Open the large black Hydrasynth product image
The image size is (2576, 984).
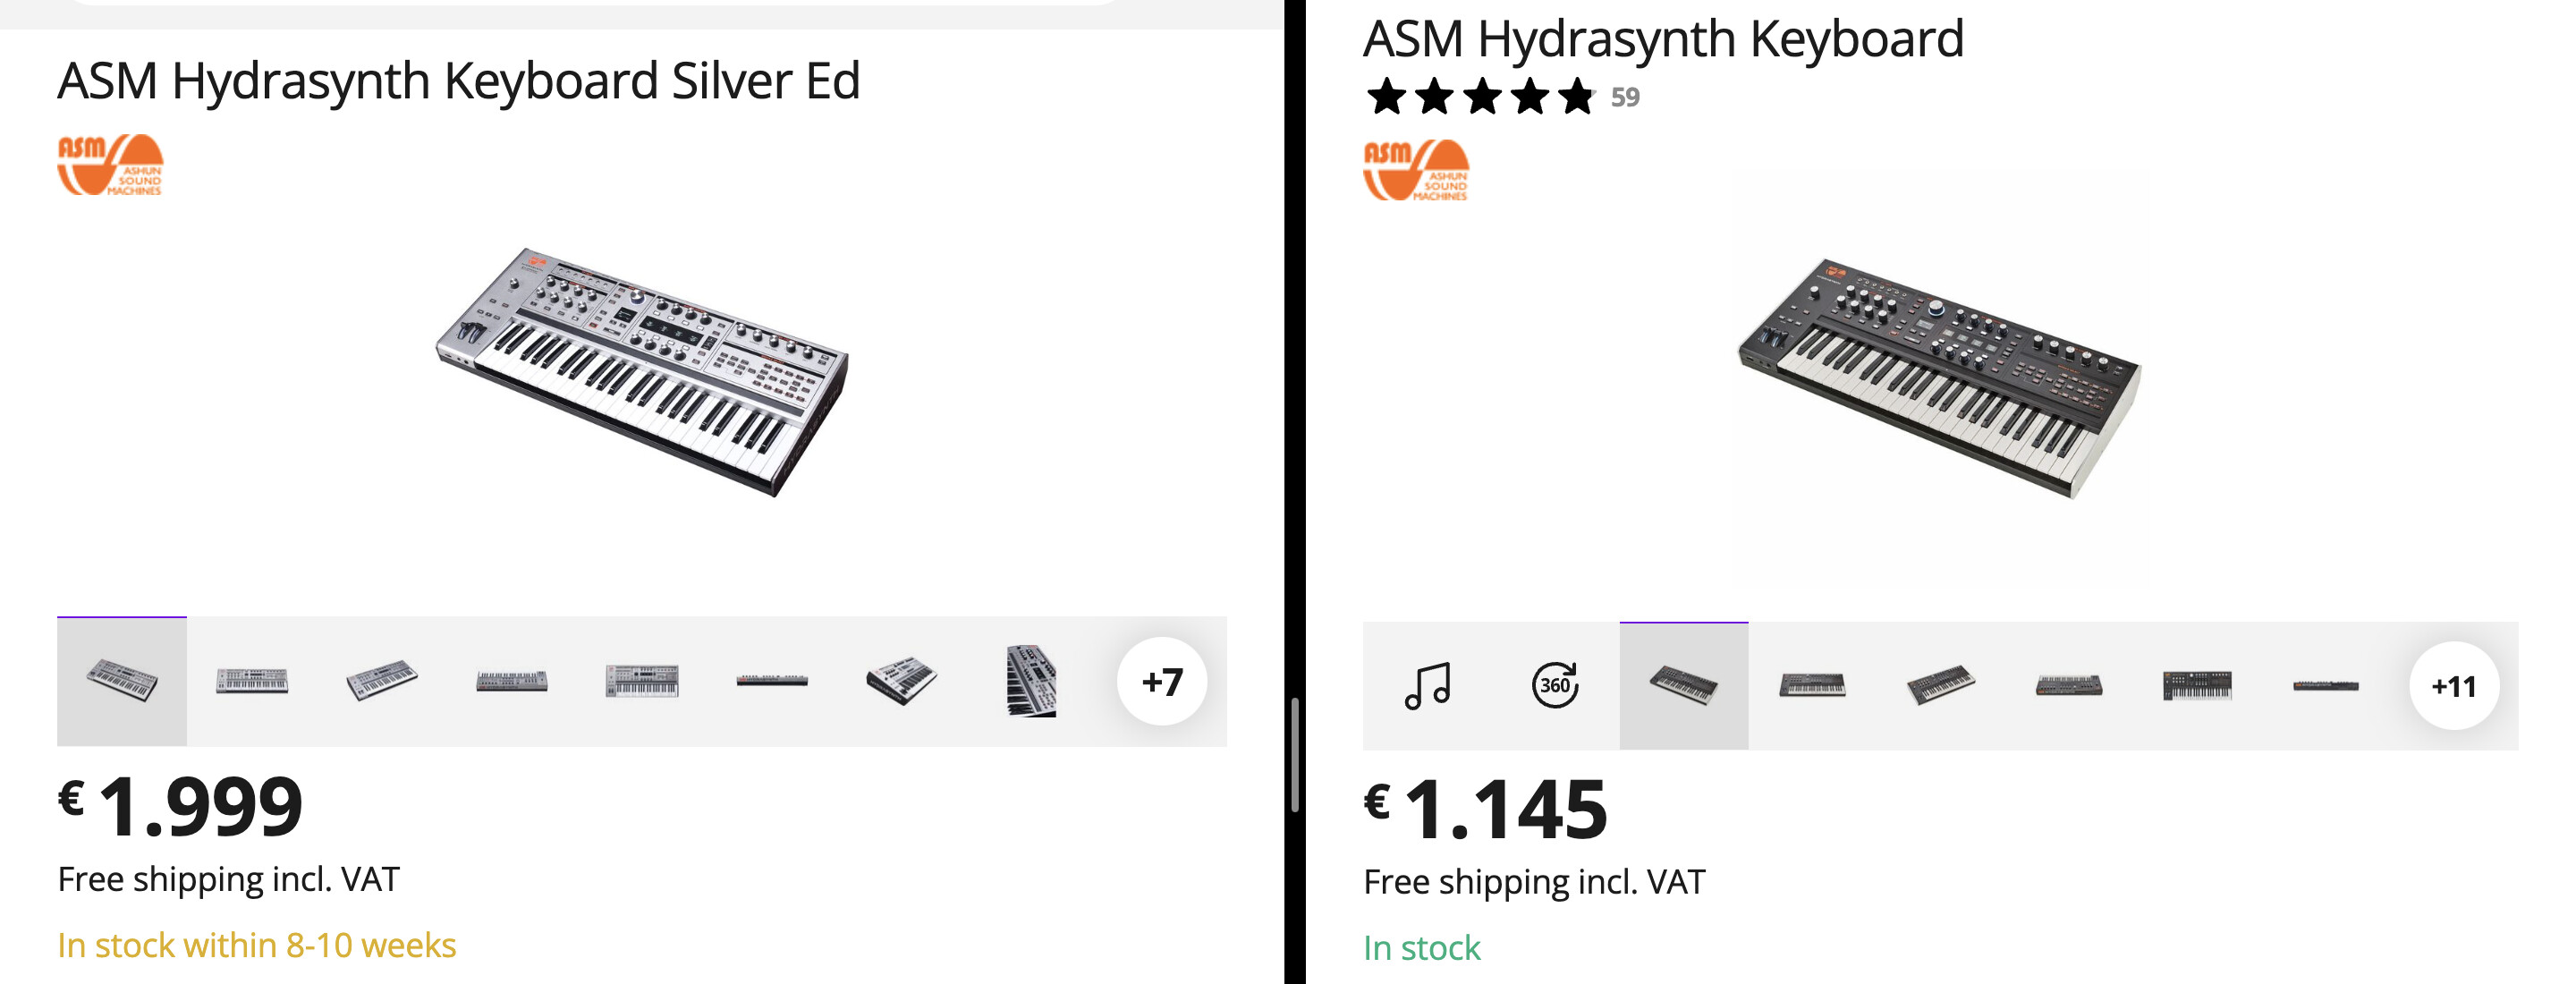[1940, 375]
